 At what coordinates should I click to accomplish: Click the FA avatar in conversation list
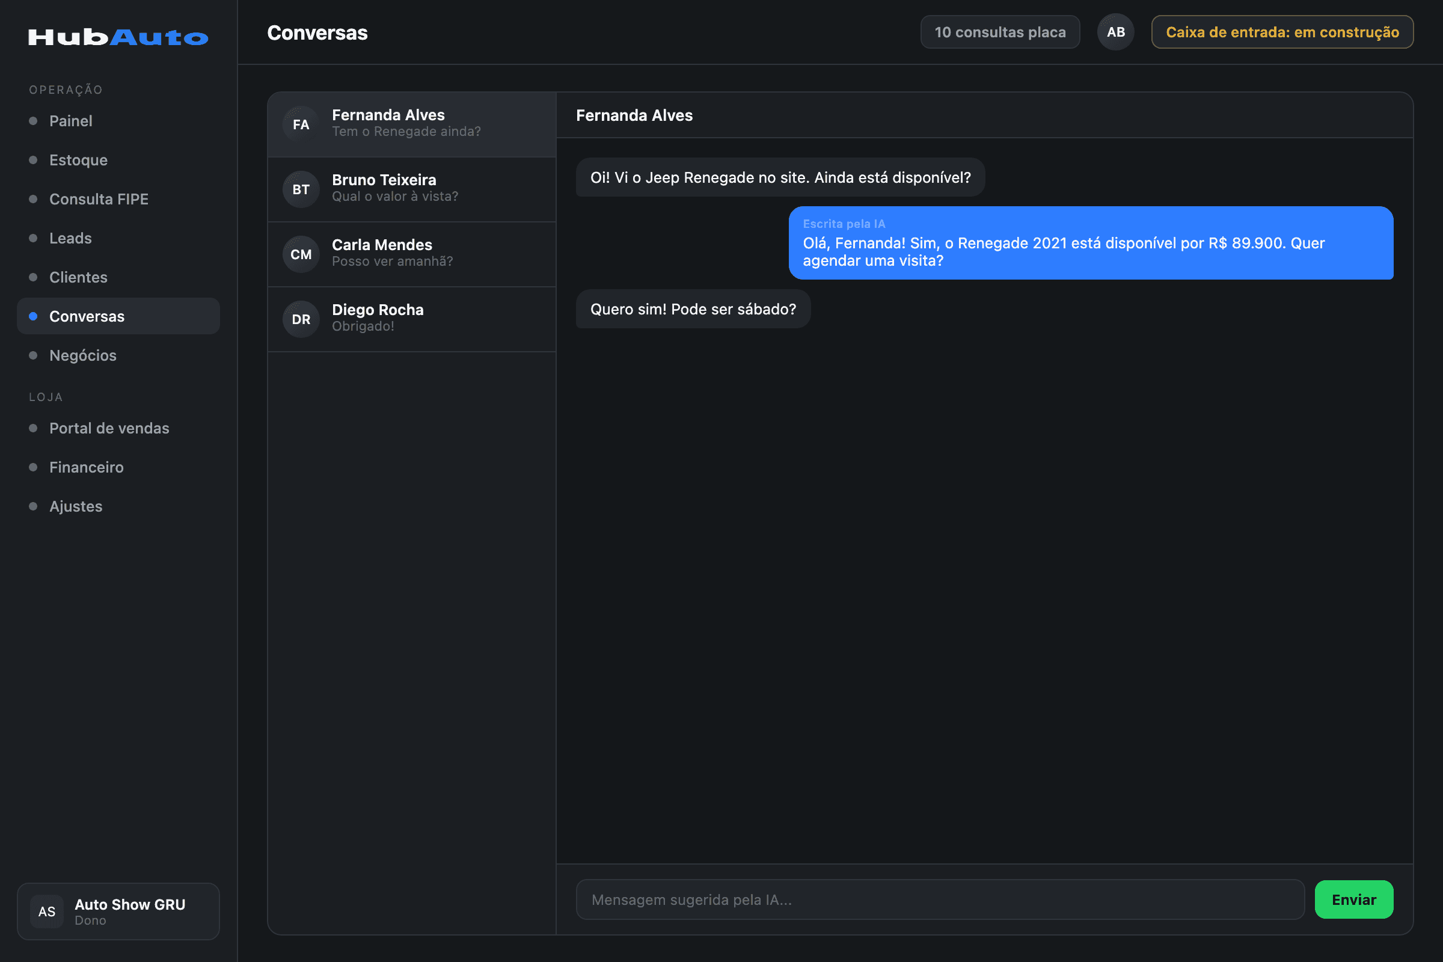click(x=301, y=124)
